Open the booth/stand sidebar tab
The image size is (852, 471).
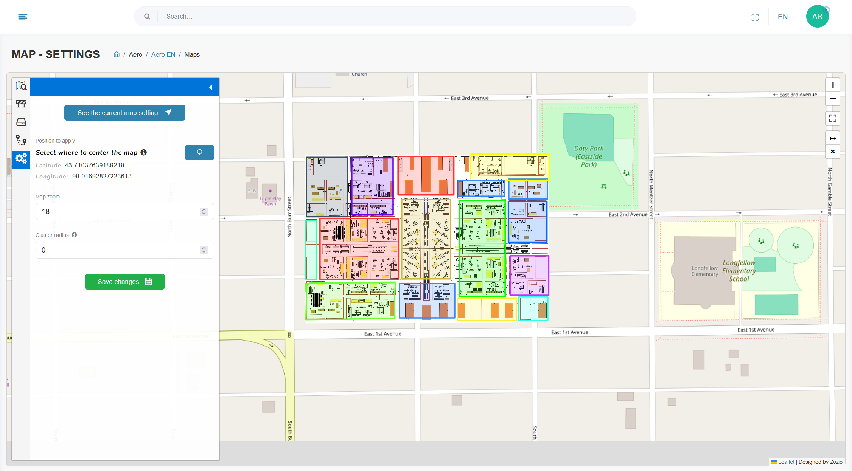tap(21, 104)
